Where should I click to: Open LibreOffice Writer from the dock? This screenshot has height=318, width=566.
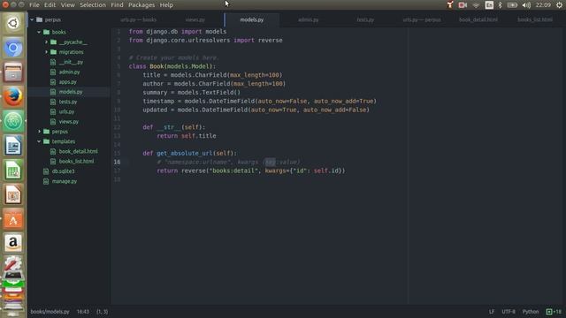click(13, 146)
